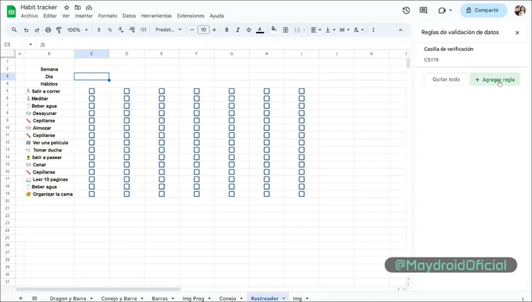Toggle italic formatting
This screenshot has width=532, height=302.
pos(237,30)
